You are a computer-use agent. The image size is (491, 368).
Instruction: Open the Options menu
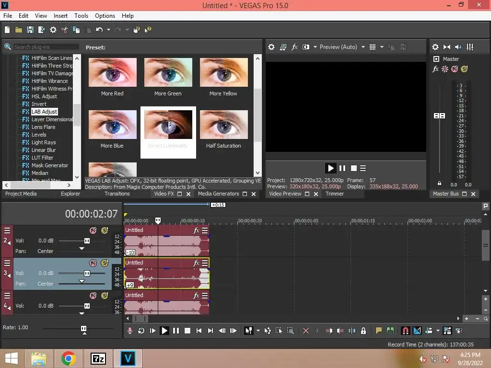(105, 16)
